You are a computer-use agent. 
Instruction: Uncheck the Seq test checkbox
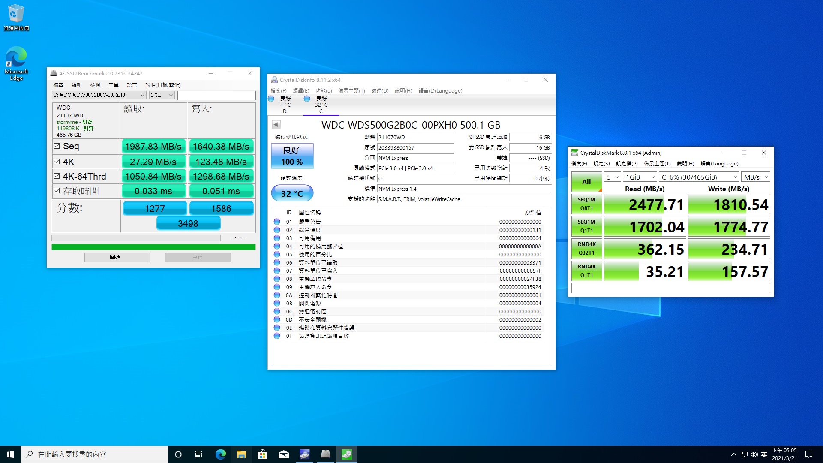click(x=57, y=146)
